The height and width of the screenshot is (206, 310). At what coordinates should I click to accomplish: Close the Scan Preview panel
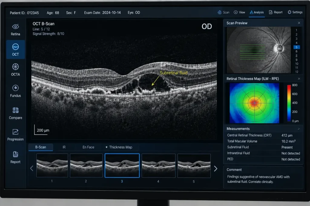(x=299, y=23)
